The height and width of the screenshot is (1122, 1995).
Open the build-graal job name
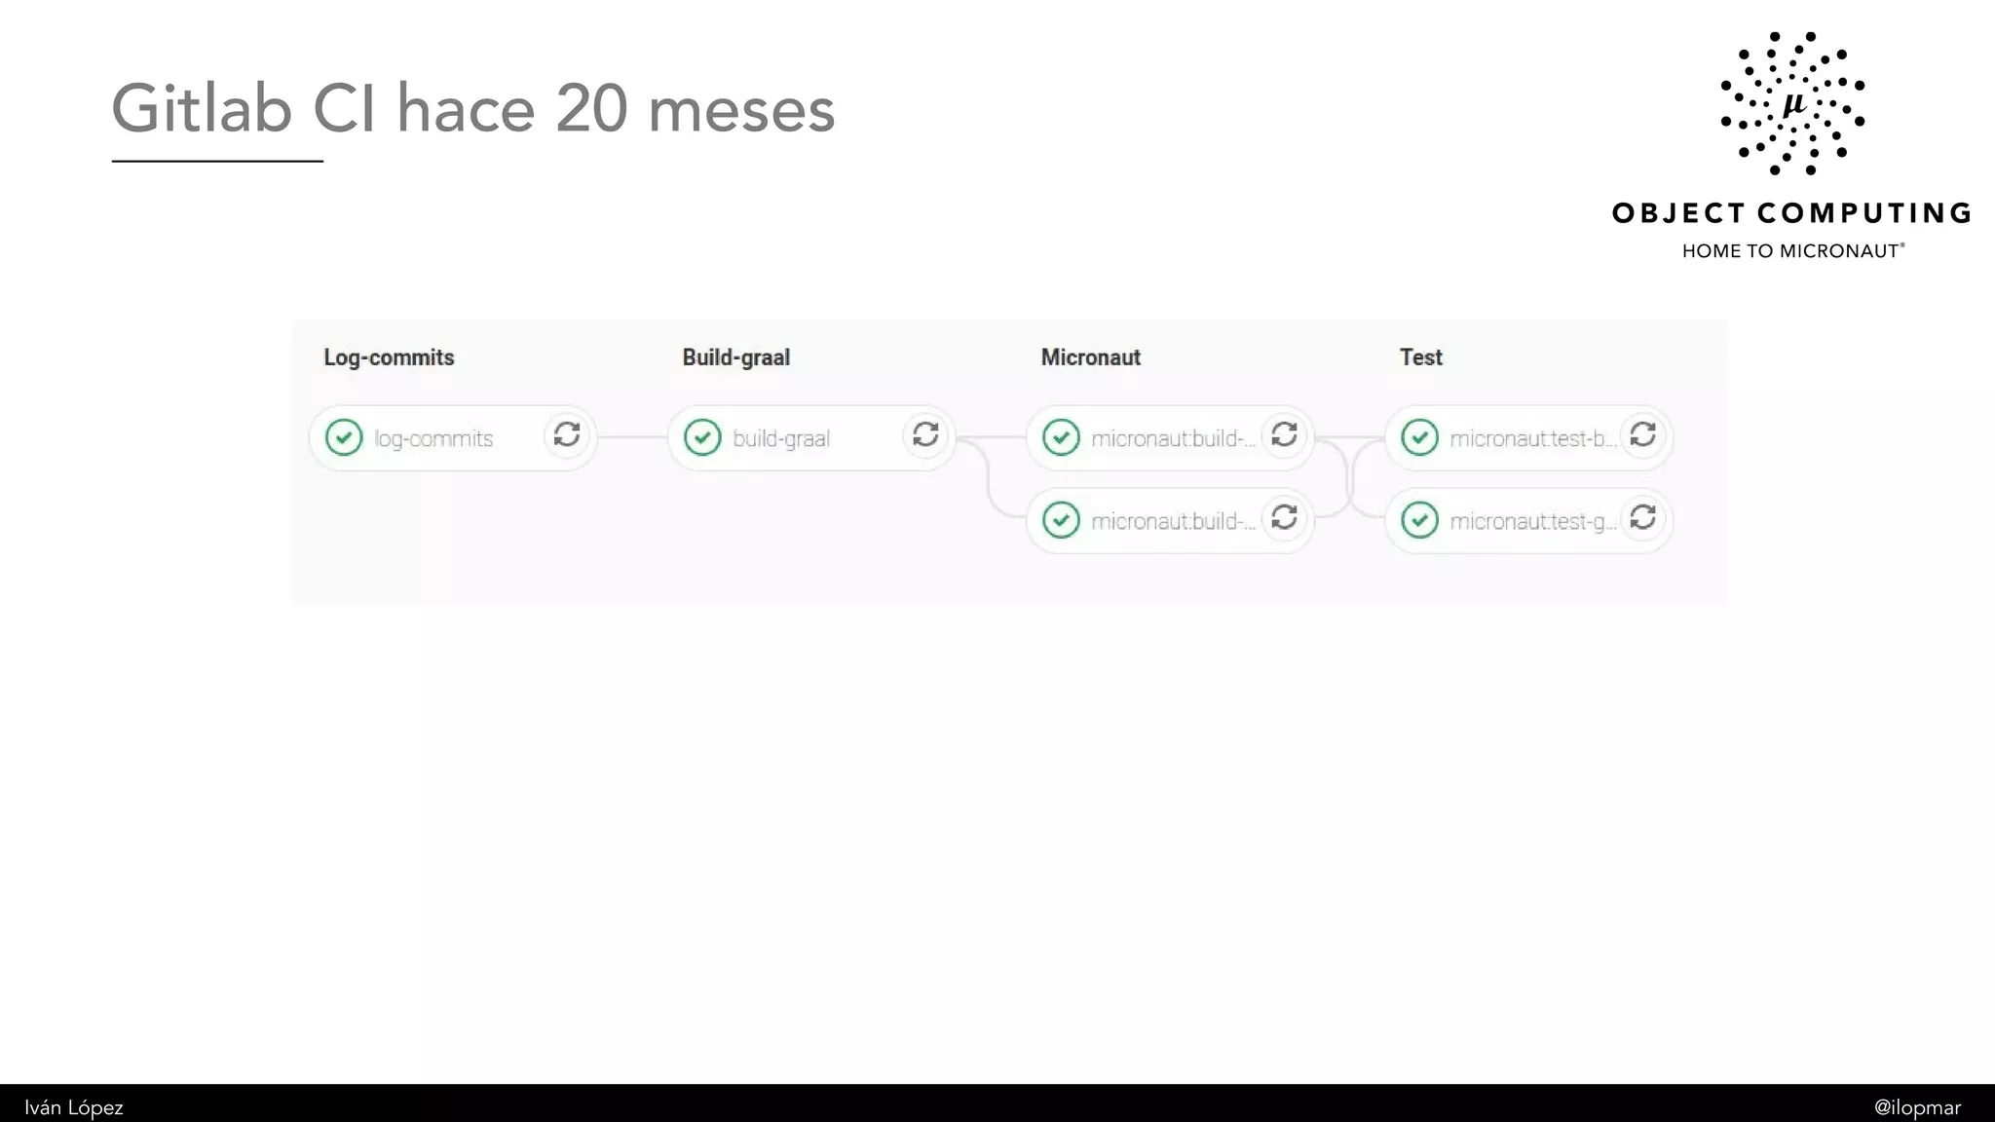coord(781,439)
